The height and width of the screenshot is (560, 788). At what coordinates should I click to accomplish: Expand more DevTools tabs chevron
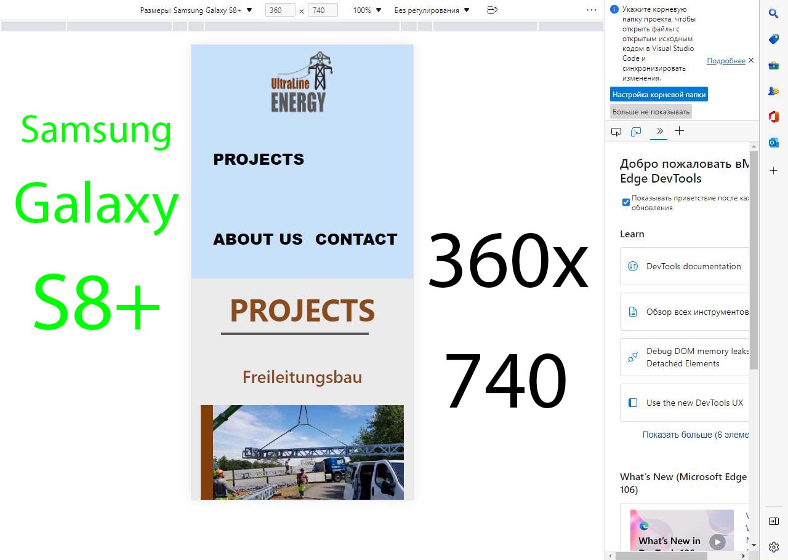(x=659, y=131)
